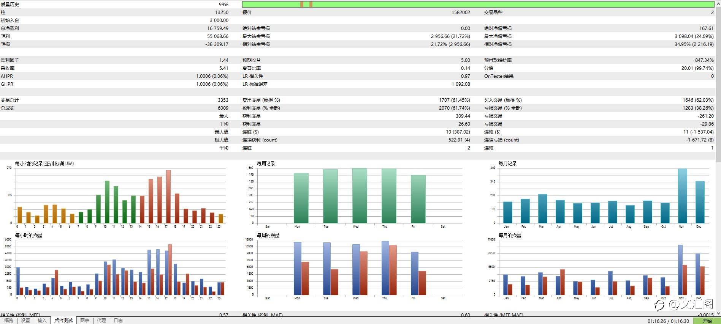Image resolution: width=721 pixels, height=324 pixels.
Task: Click the AHPR value 1.0006 (0.06%)
Action: tap(212, 76)
